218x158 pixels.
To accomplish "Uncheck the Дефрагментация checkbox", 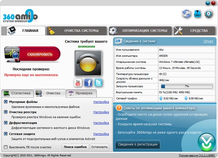I will tap(6, 123).
